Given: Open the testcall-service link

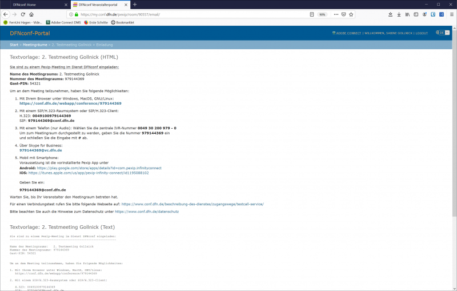Looking at the screenshot, I should click(193, 205).
